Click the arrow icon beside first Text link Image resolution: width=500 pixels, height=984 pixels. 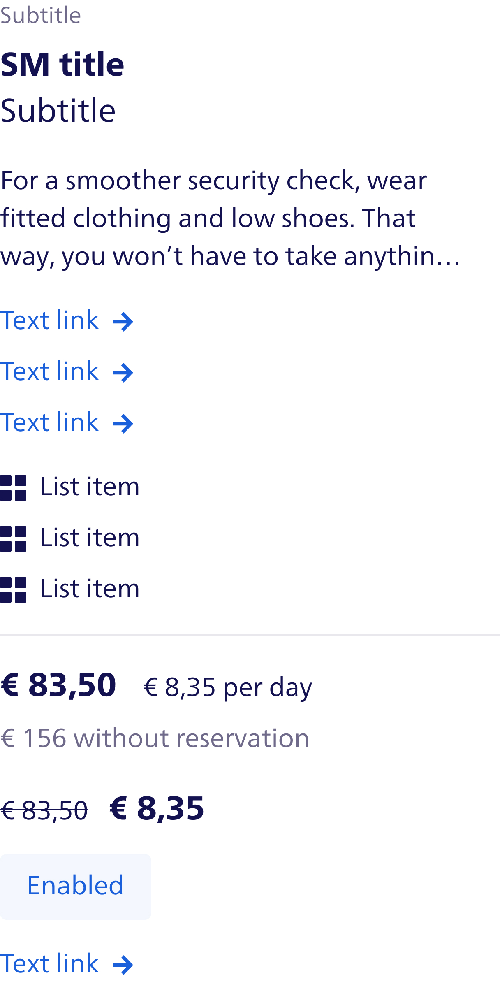click(123, 322)
